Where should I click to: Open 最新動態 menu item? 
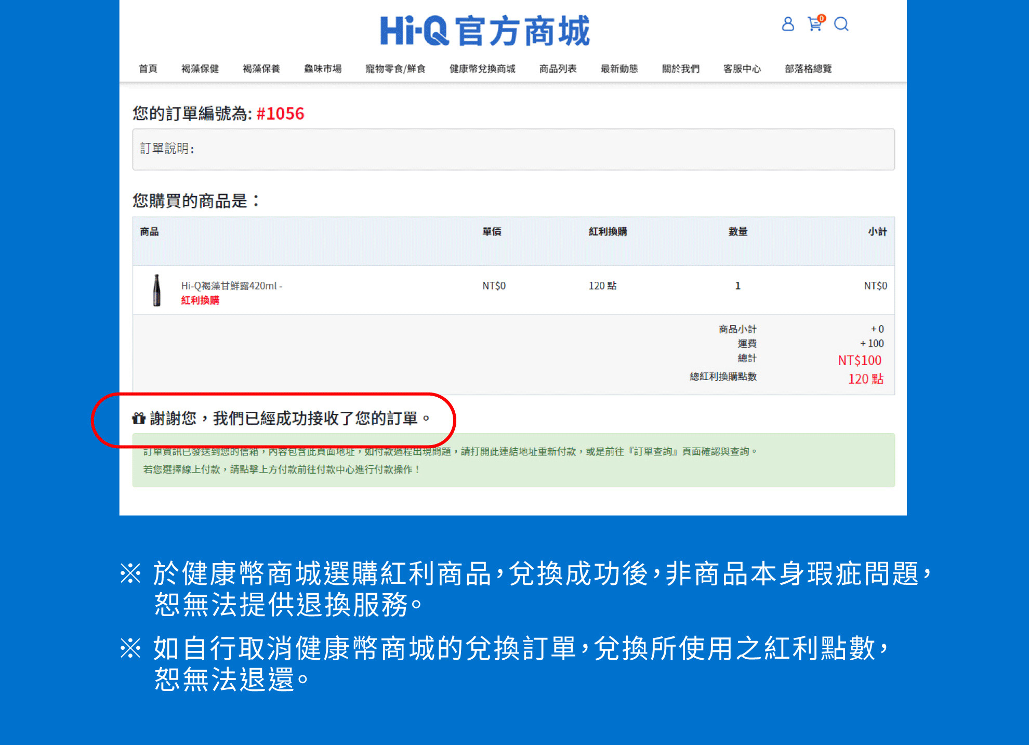pos(619,69)
